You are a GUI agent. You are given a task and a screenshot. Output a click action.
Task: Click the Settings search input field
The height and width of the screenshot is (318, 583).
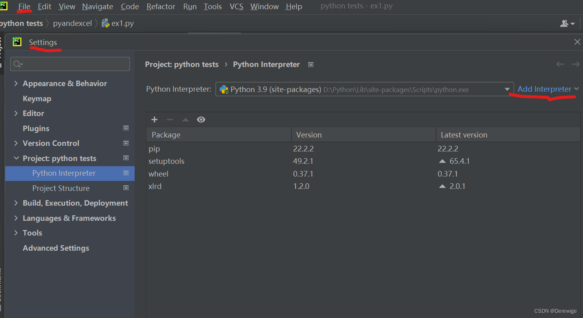(70, 64)
